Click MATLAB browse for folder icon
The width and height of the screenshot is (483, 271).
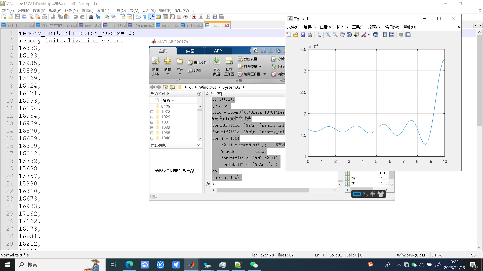(173, 87)
